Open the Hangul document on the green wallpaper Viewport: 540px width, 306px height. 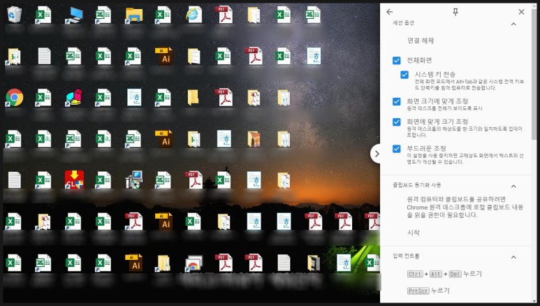(x=344, y=263)
